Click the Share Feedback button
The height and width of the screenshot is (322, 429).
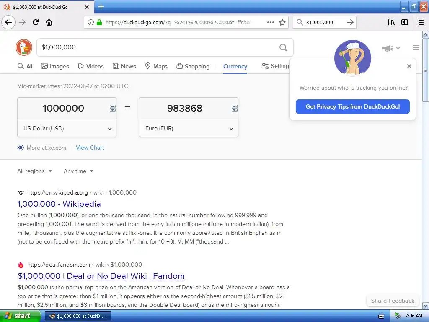click(393, 301)
